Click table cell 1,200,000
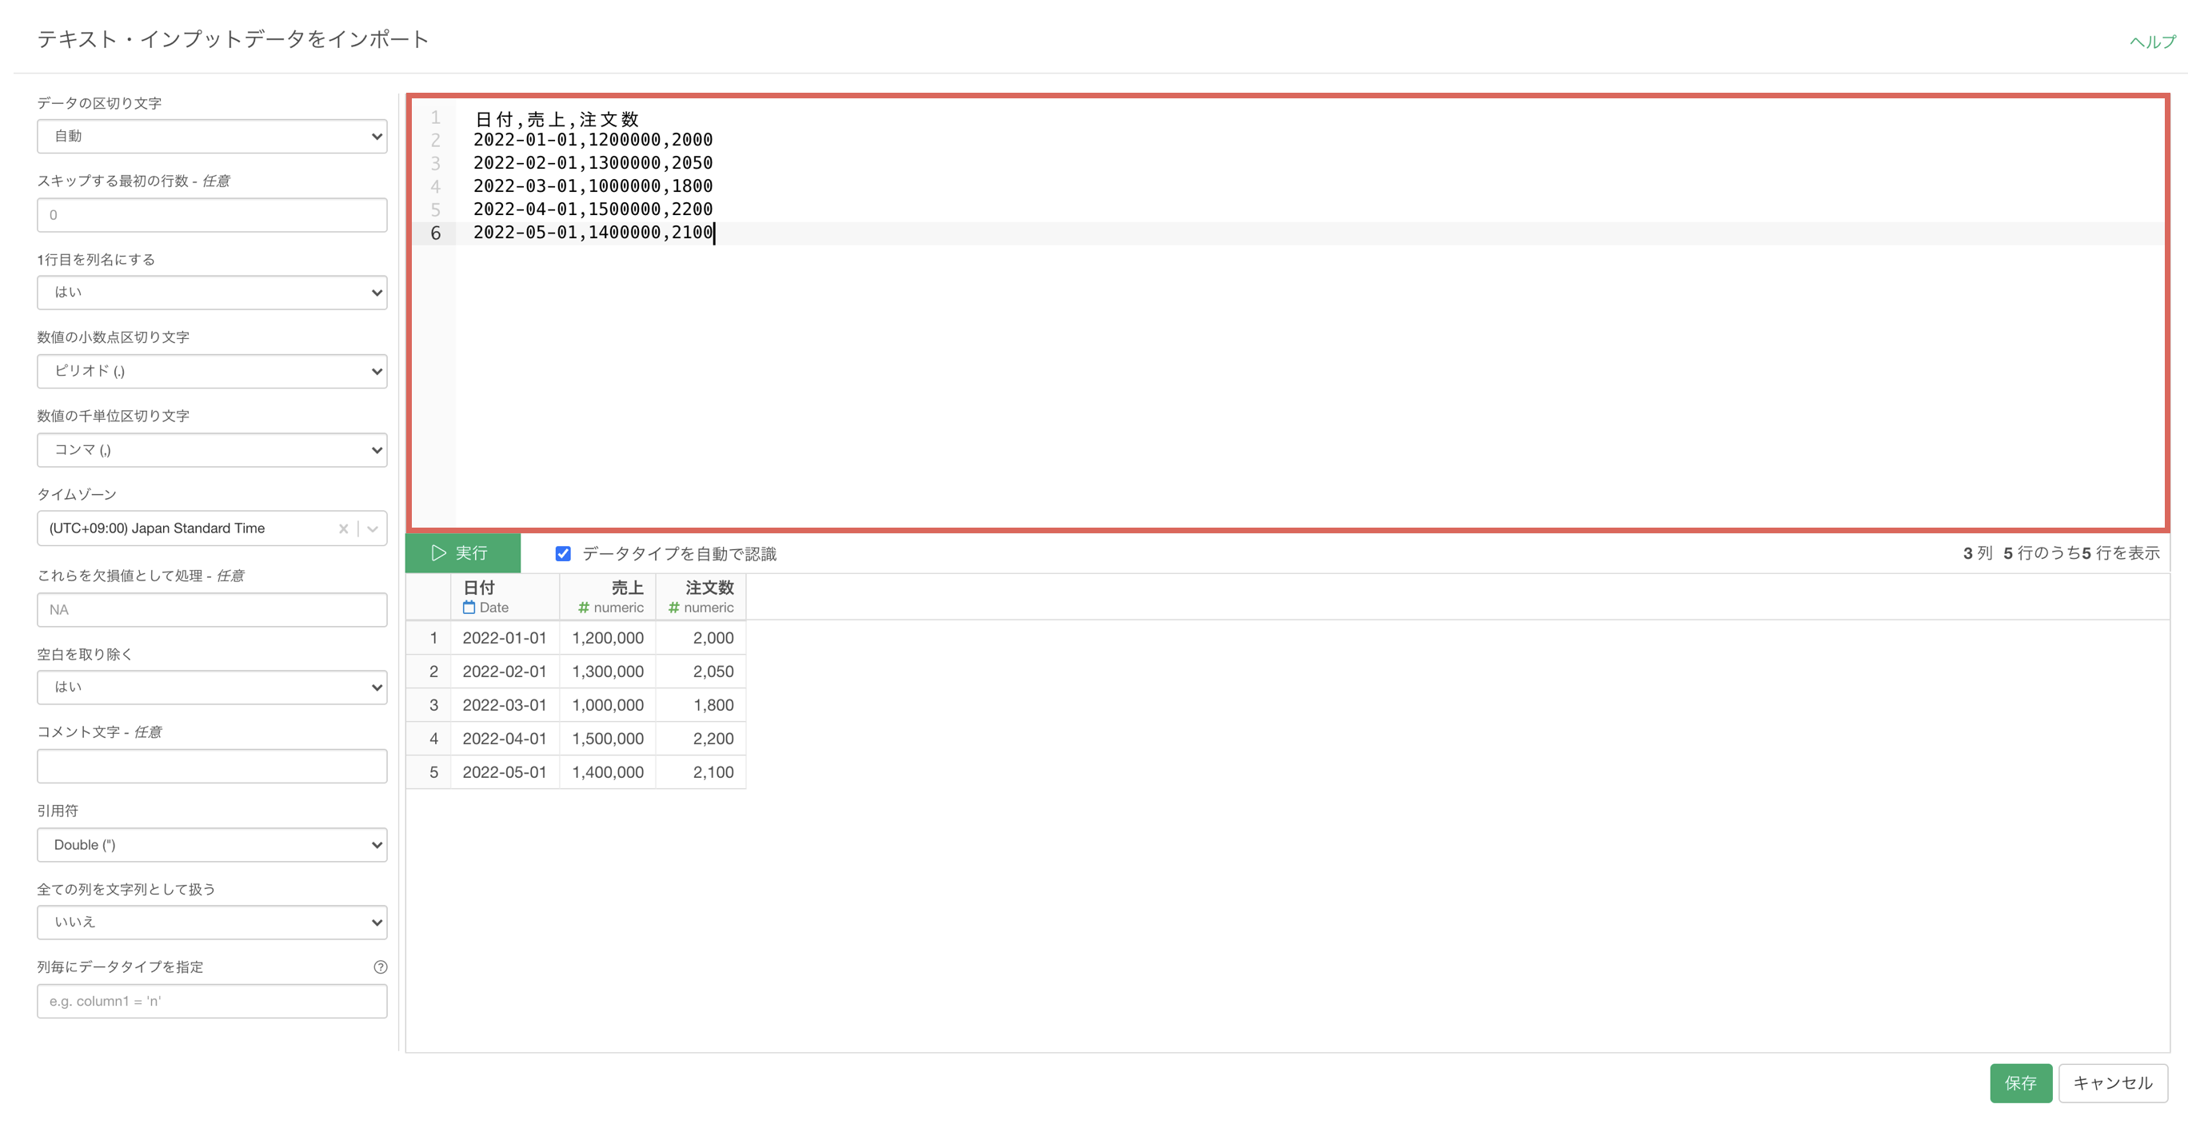The height and width of the screenshot is (1124, 2188). pyautogui.click(x=607, y=638)
